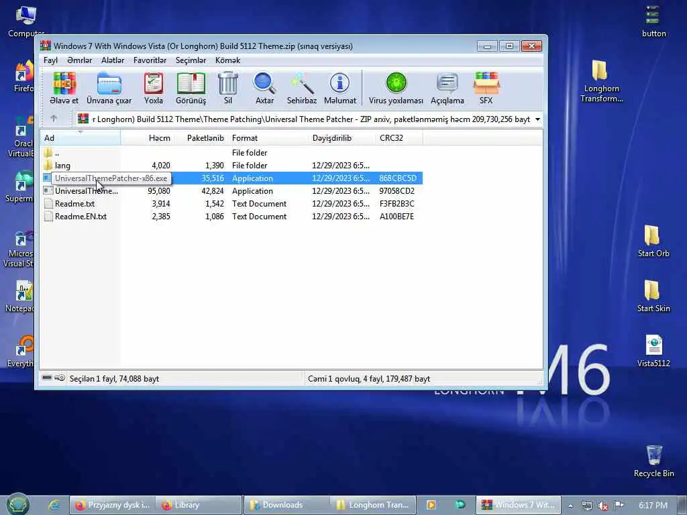Click the SFX toolbar icon
Image resolution: width=687 pixels, height=515 pixels.
486,89
